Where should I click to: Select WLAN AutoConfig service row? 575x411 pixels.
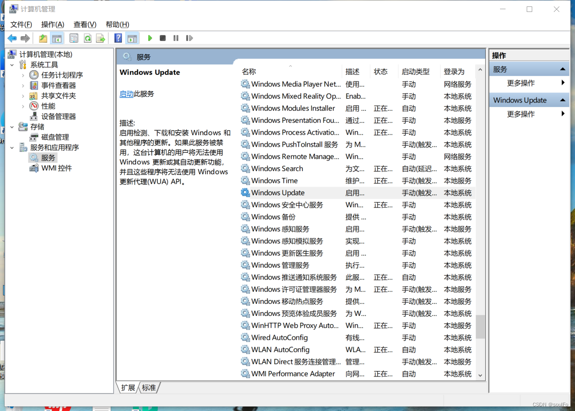(x=357, y=350)
